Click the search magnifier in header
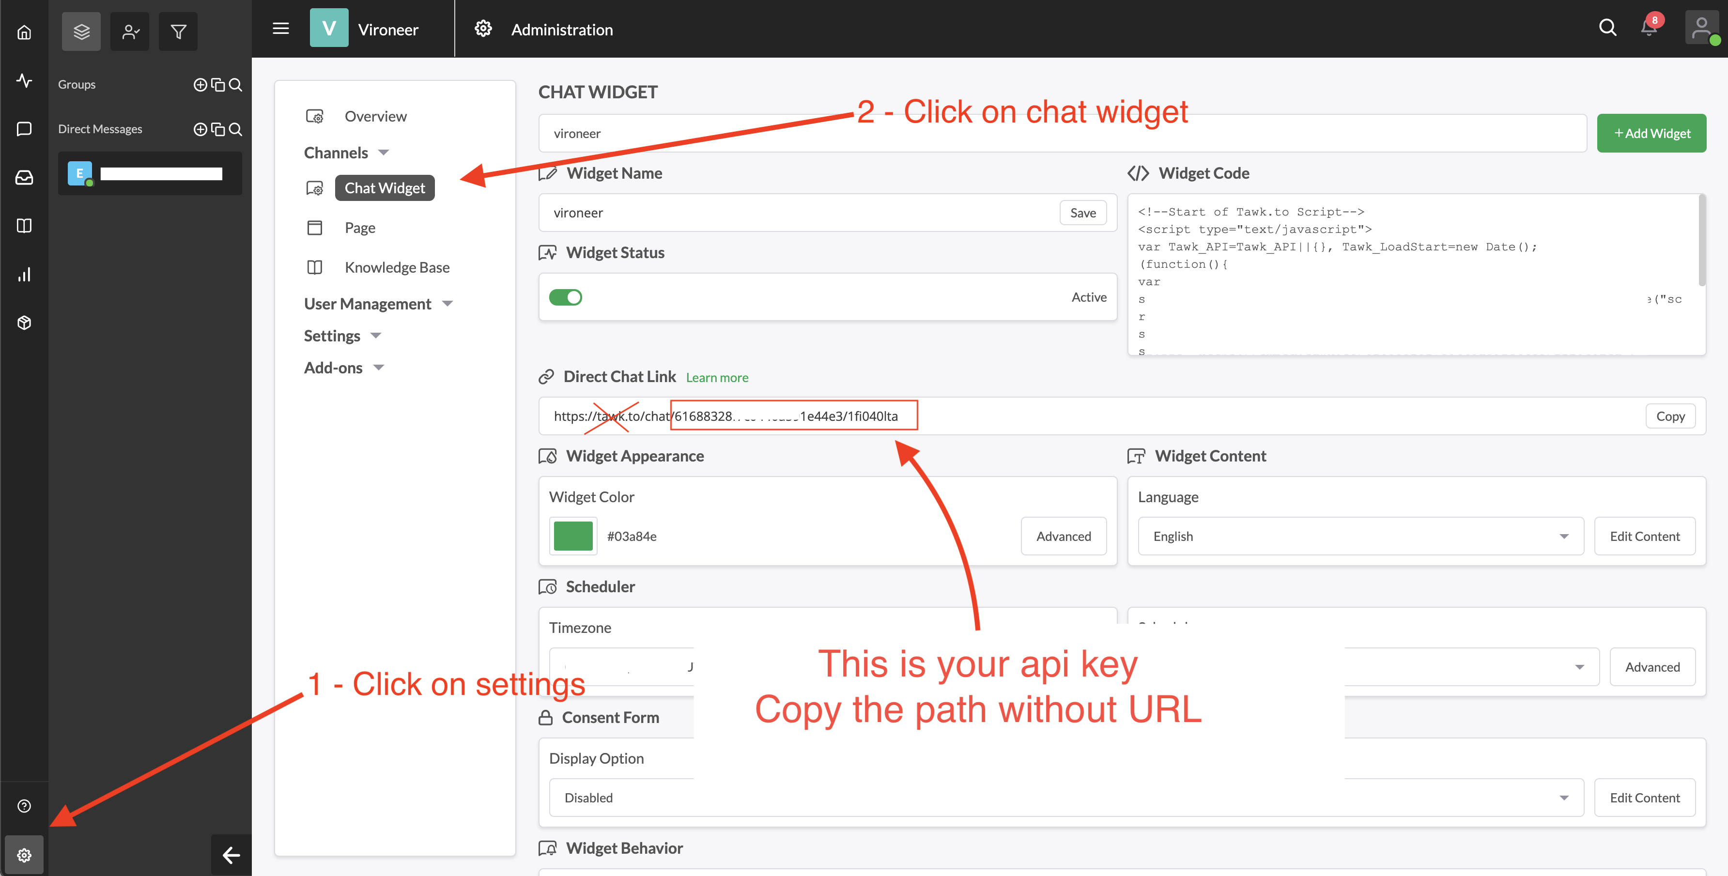The width and height of the screenshot is (1728, 876). [x=1607, y=28]
